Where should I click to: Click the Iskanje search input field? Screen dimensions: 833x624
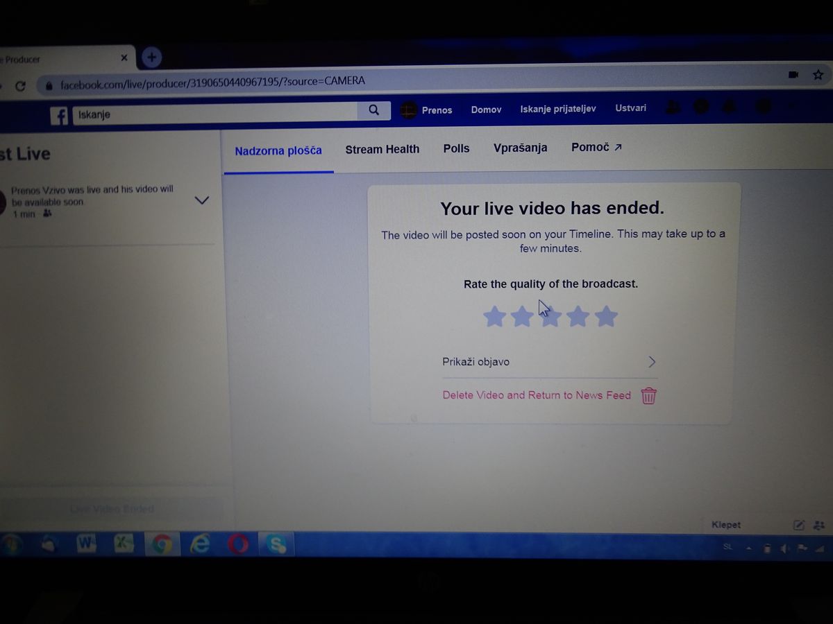[x=215, y=114]
